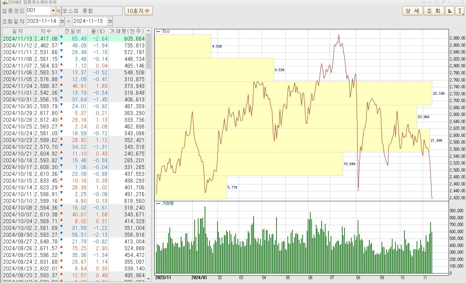
Task: Click index 2,563.51 in 2024/11/06 row
Action: (46, 72)
